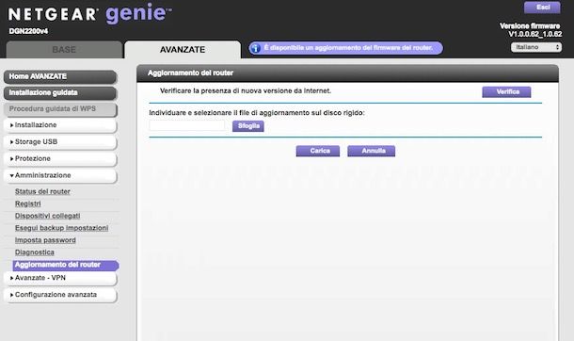Image resolution: width=574 pixels, height=341 pixels.
Task: Open Esegui backup impostazioni link
Action: [x=61, y=228]
